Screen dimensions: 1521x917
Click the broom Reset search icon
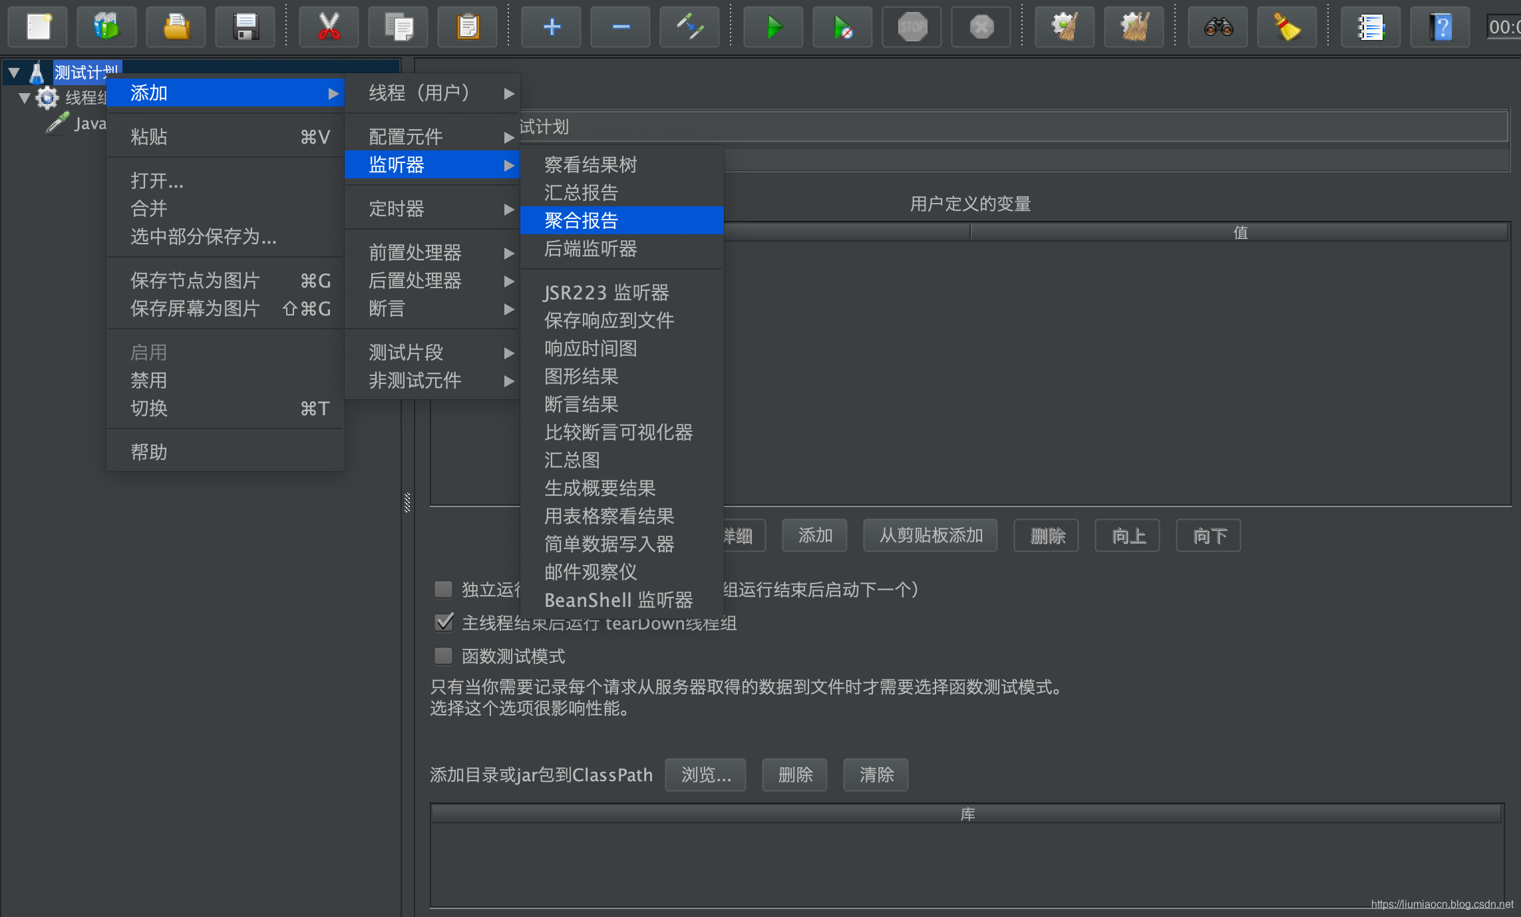pyautogui.click(x=1287, y=27)
